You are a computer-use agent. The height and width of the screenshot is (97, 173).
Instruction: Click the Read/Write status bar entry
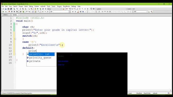(x=147, y=93)
